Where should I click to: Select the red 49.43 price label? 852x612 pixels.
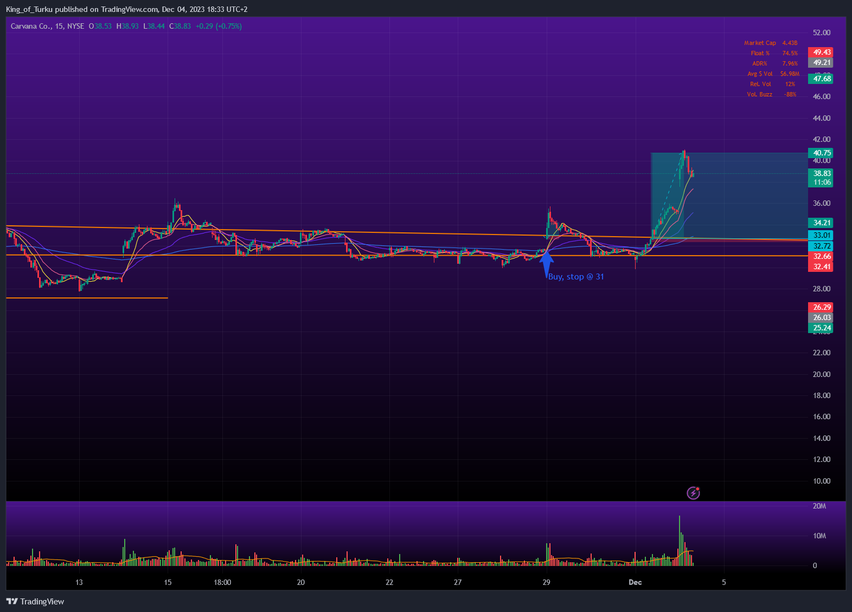point(821,53)
